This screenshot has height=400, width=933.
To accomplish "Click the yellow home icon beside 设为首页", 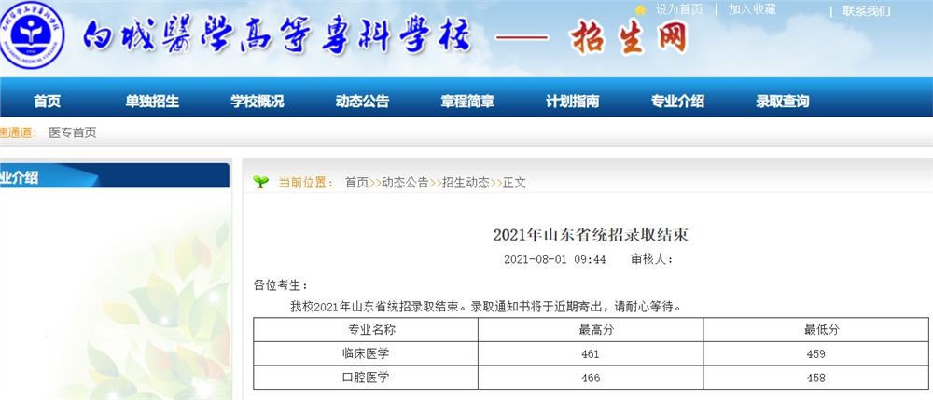I will coord(641,9).
